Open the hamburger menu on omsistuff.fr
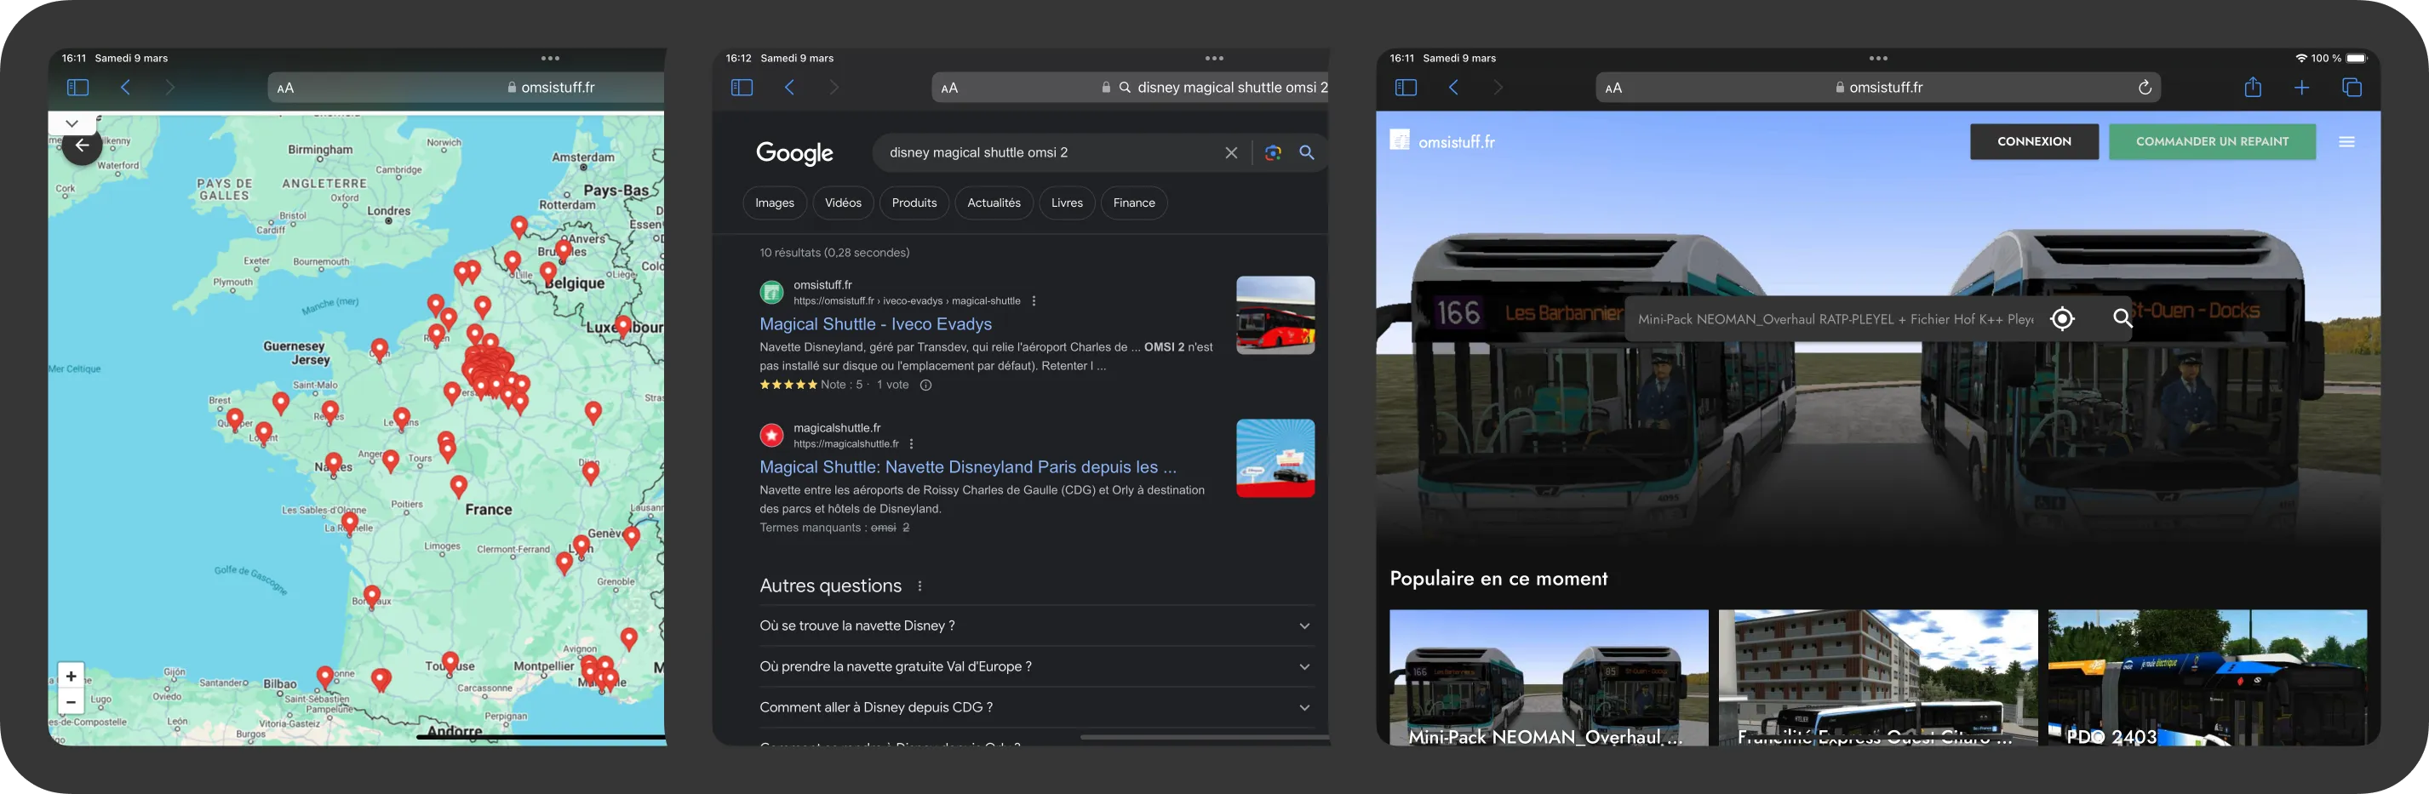This screenshot has width=2429, height=794. coord(2346,142)
